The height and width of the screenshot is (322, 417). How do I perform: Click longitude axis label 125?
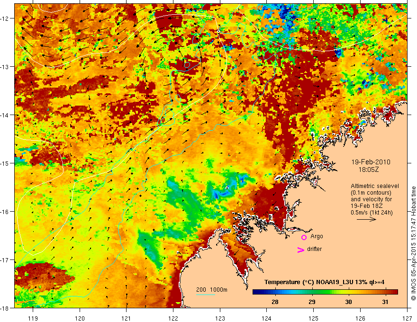tap(314, 318)
